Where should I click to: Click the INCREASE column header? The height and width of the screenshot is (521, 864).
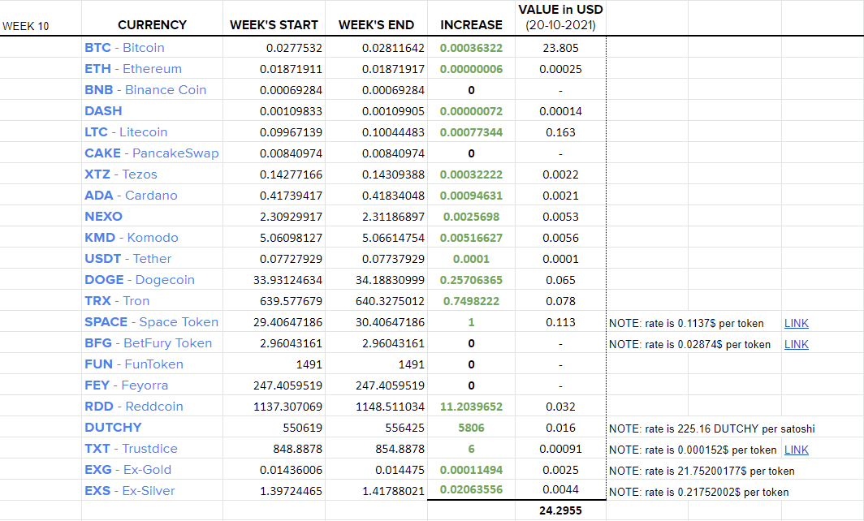[x=471, y=25]
